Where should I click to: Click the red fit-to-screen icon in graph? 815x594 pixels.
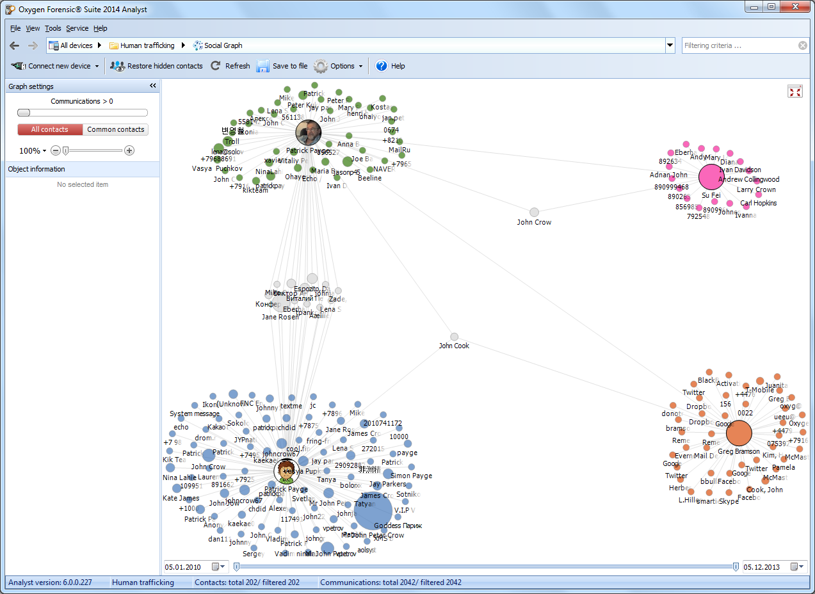[x=795, y=92]
